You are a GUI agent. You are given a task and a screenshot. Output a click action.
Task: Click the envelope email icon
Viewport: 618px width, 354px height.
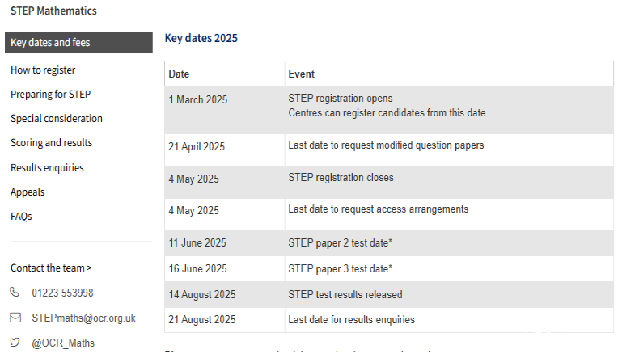(x=15, y=318)
